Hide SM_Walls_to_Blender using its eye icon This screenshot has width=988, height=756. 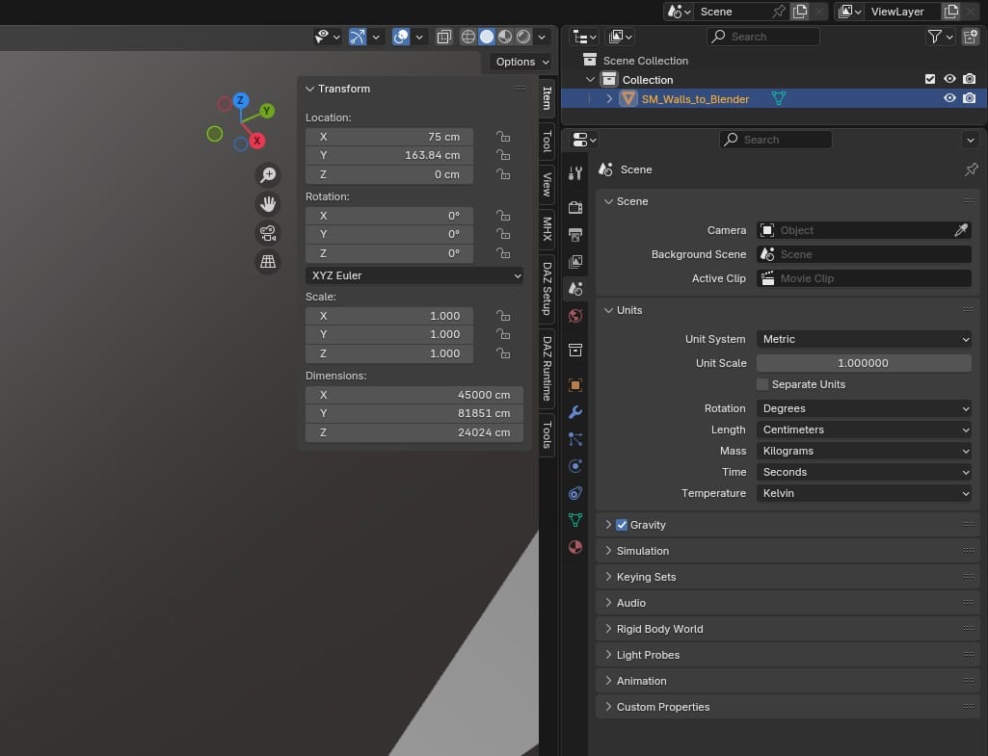pos(949,98)
